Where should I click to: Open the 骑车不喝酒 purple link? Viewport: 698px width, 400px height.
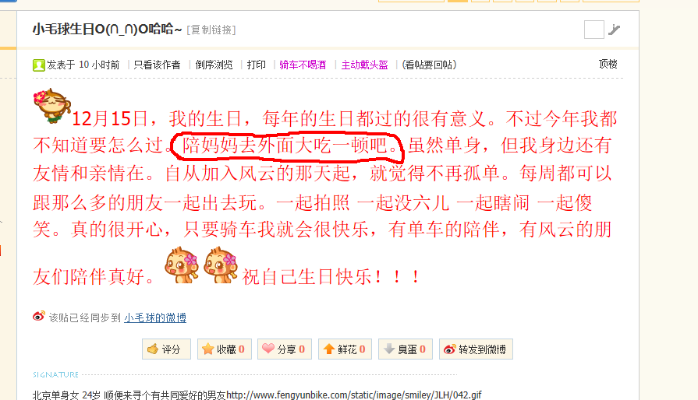point(303,65)
